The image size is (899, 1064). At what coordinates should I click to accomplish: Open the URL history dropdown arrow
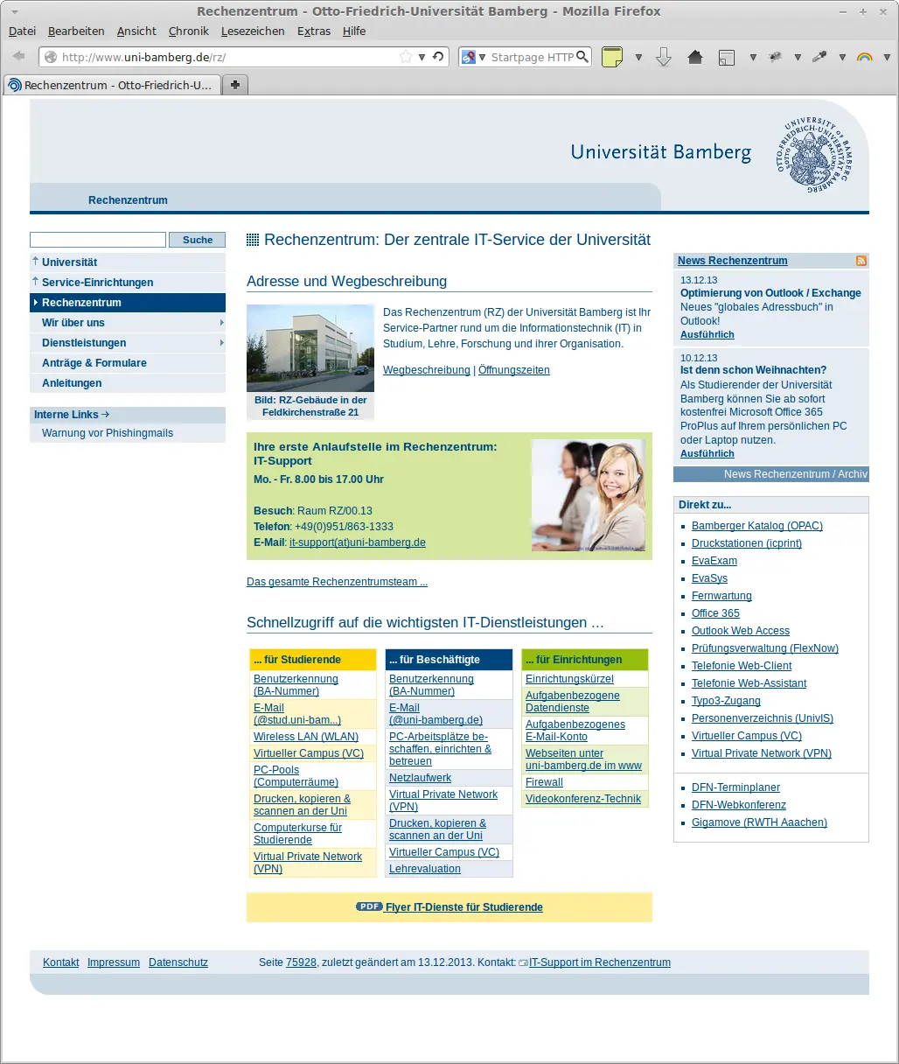[x=422, y=57]
